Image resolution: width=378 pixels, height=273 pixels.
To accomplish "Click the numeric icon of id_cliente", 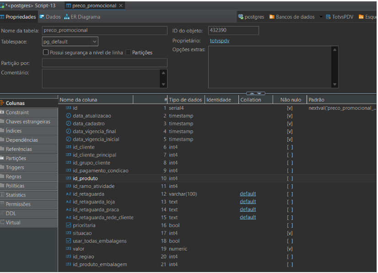I will coord(69,147).
